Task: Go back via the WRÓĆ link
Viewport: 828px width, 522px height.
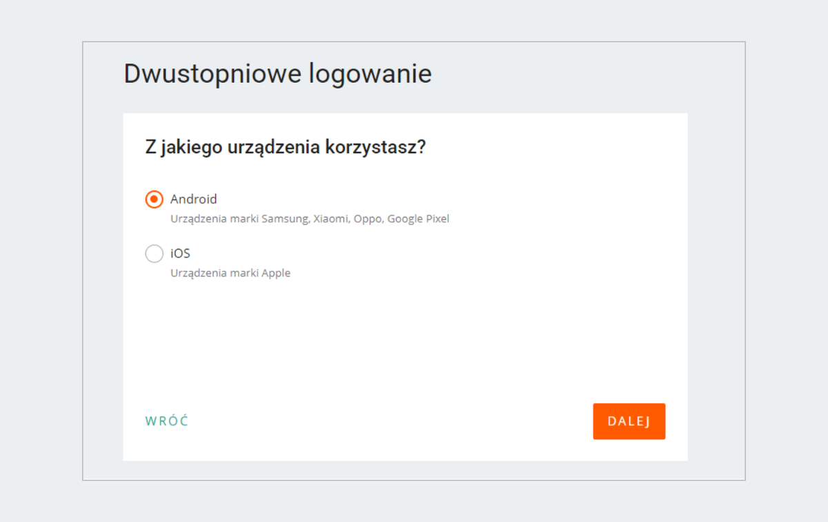Action: coord(167,420)
